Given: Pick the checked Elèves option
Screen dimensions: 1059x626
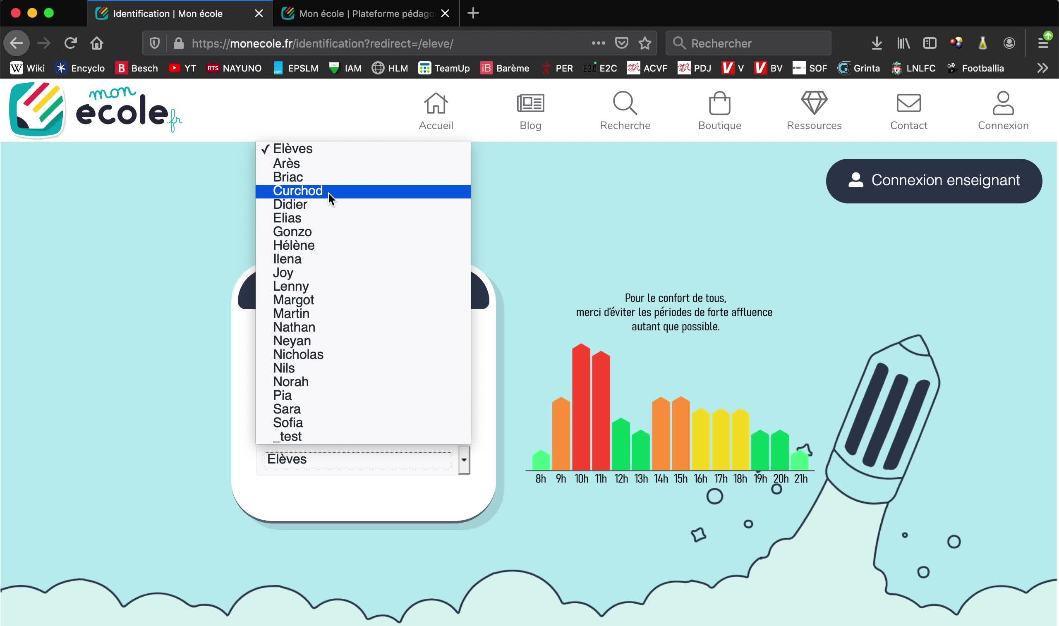Looking at the screenshot, I should coord(292,148).
